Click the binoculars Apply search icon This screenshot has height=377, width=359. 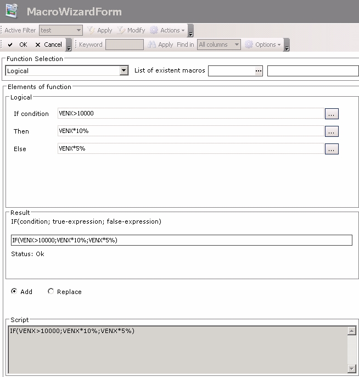pyautogui.click(x=152, y=45)
